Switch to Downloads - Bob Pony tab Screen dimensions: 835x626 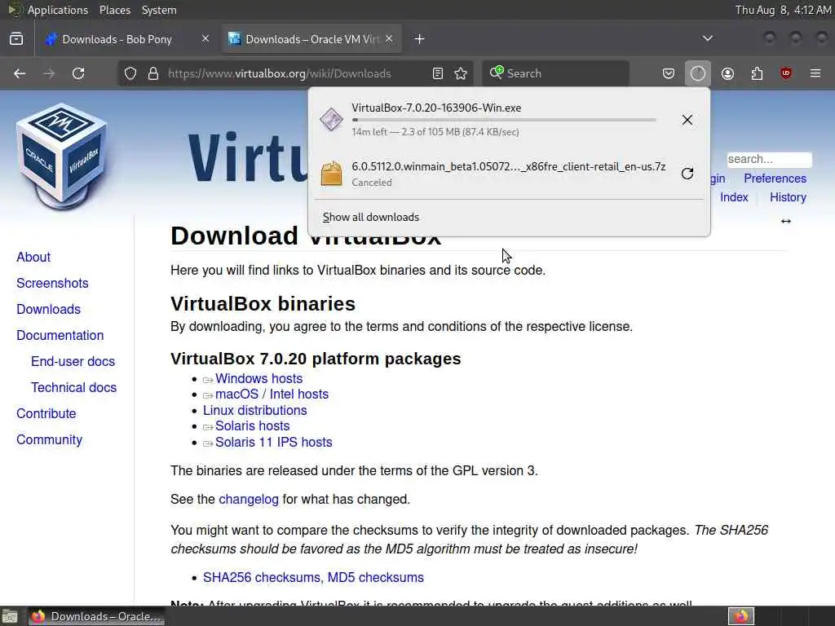point(117,39)
